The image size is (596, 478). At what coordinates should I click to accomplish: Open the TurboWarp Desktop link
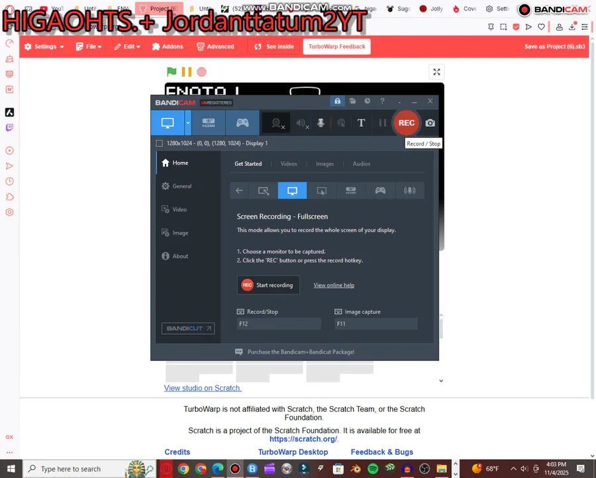click(293, 452)
